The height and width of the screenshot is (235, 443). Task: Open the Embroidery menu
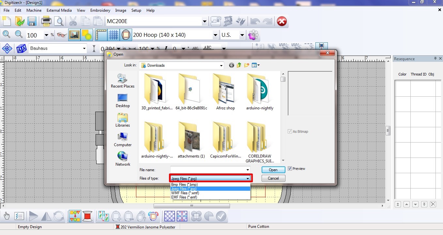point(100,10)
